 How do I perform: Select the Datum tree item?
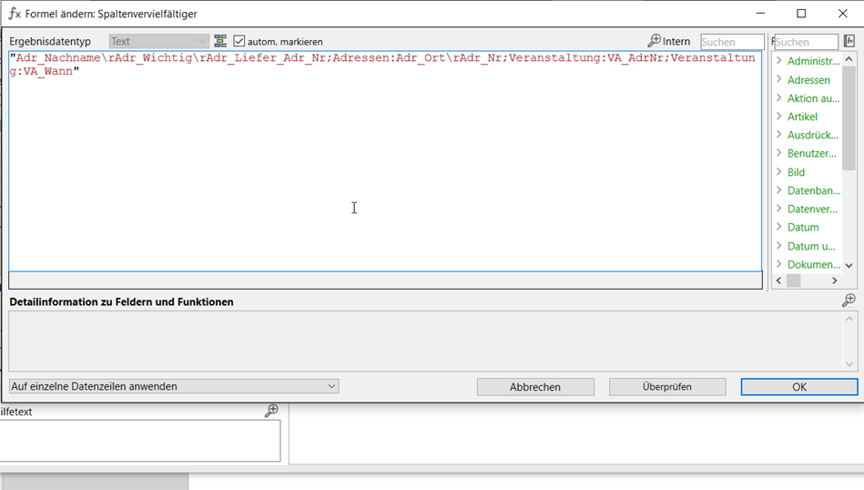pos(803,228)
